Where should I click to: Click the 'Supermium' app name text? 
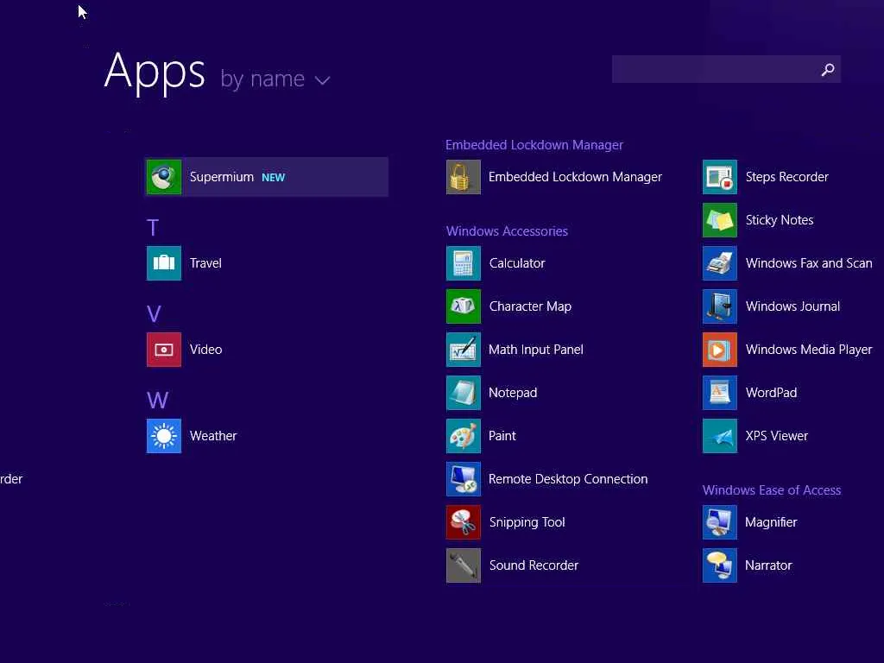222,177
